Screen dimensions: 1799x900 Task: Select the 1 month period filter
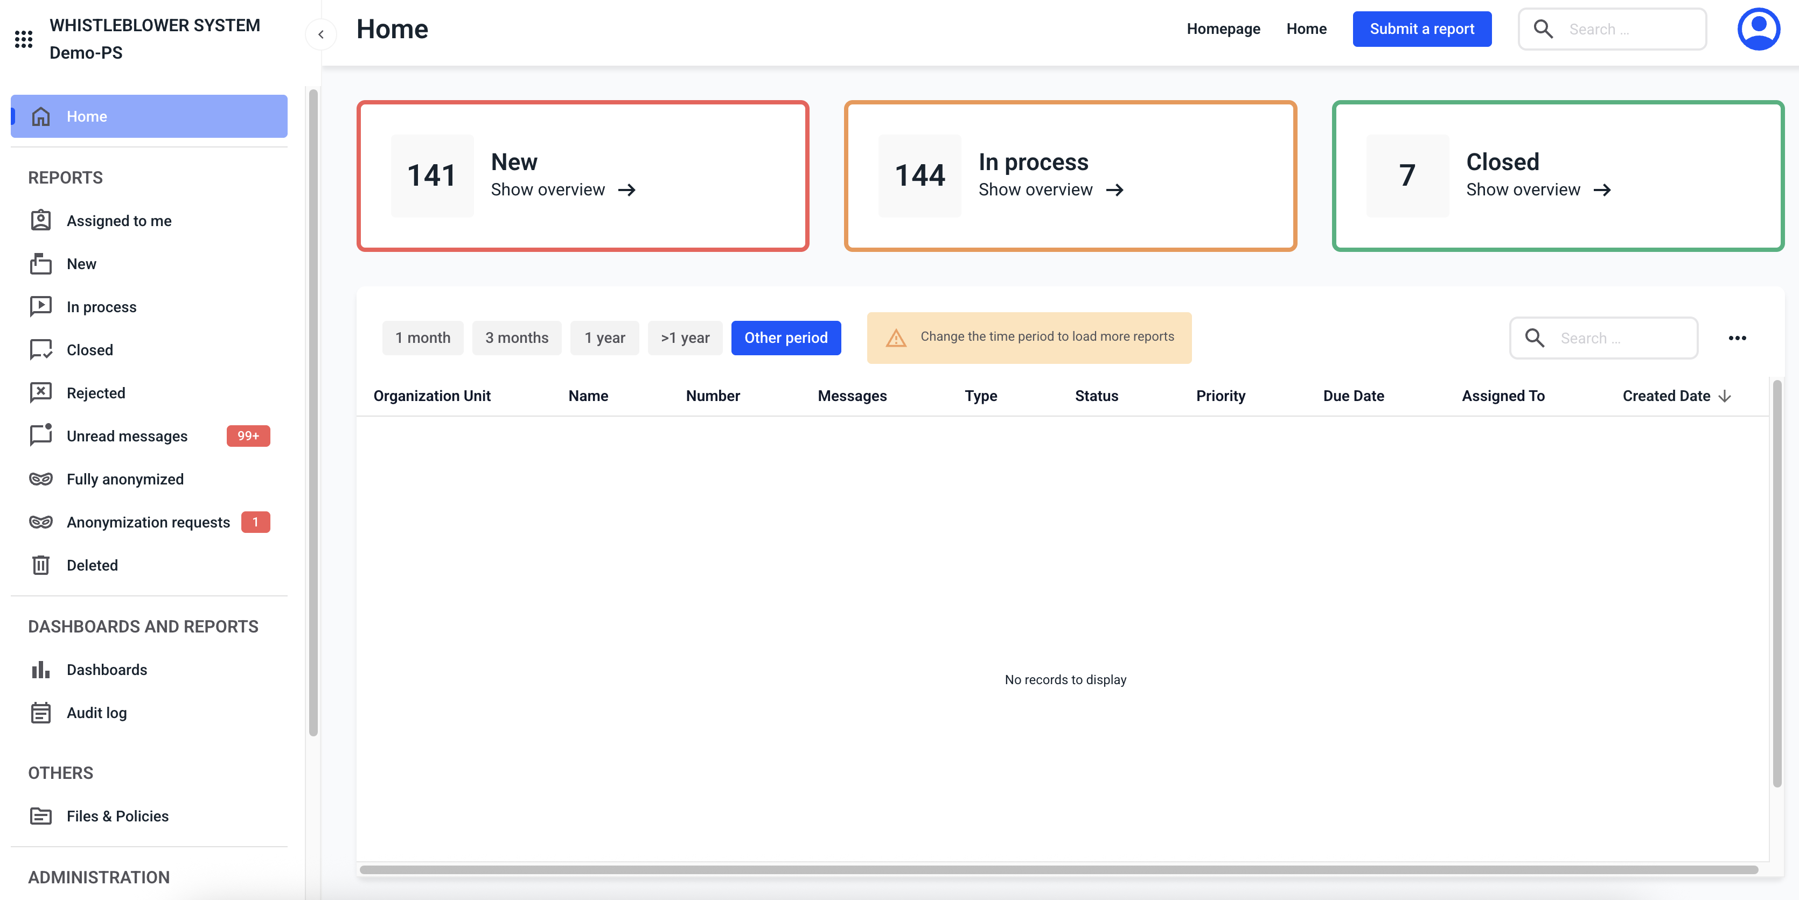tap(422, 339)
